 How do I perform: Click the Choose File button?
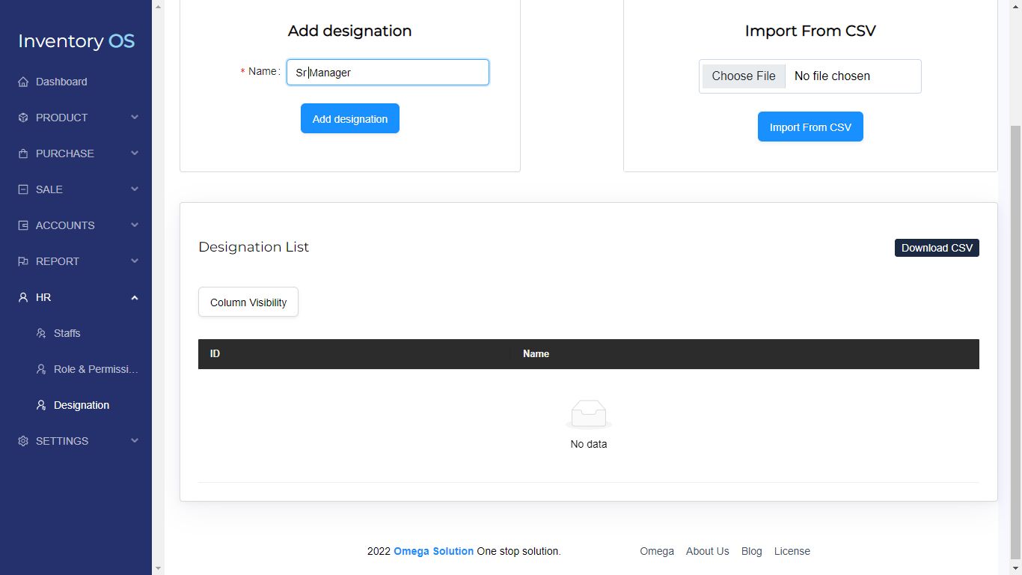pos(744,76)
